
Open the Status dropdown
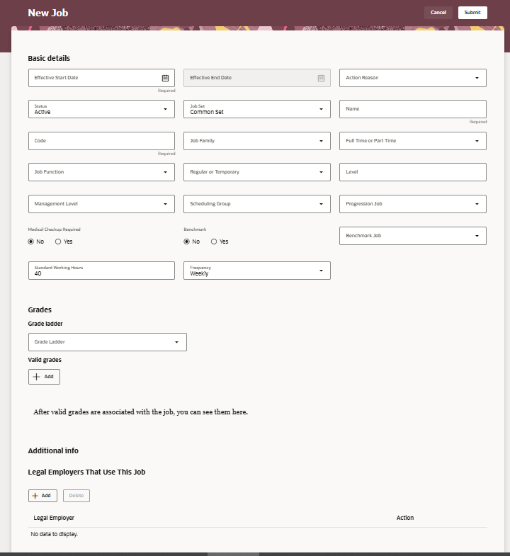(101, 109)
